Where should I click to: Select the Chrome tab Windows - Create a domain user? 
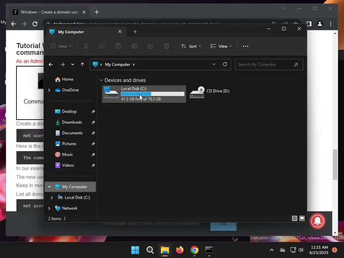(x=49, y=12)
